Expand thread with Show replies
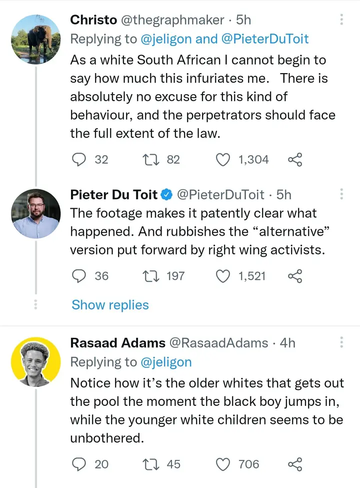Image resolution: width=360 pixels, height=488 pixels. pos(110,305)
